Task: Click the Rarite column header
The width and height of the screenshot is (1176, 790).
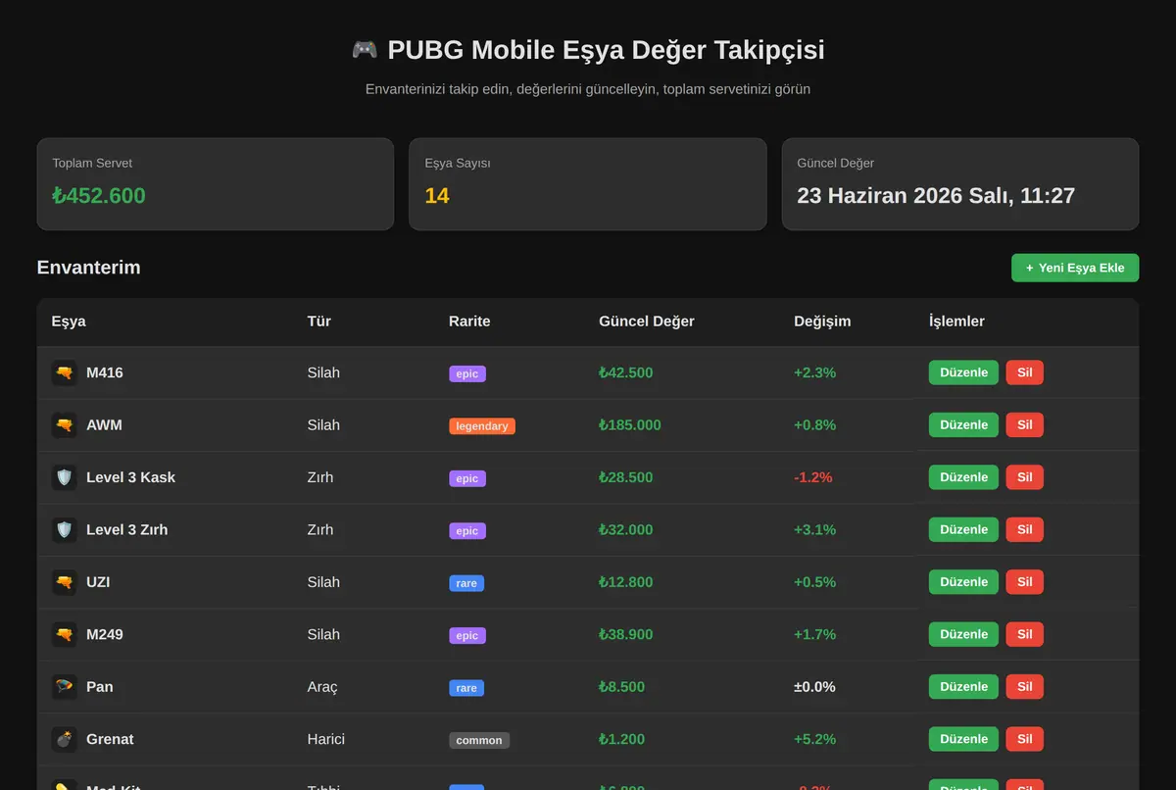Action: point(469,321)
